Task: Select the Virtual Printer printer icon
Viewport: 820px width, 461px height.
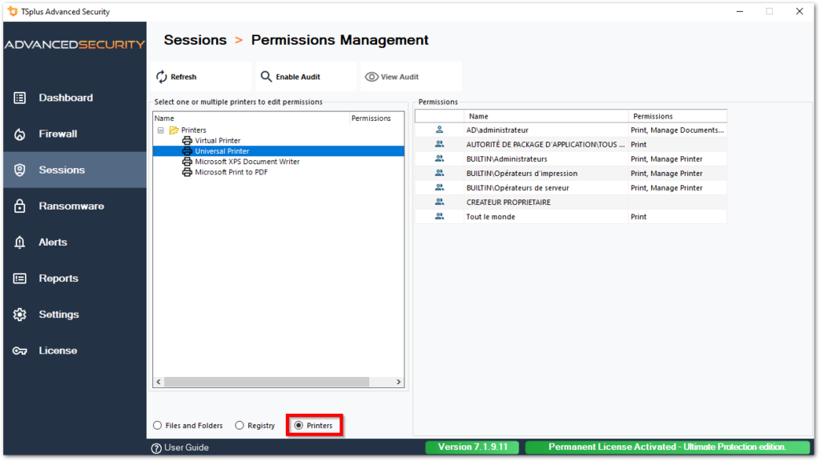Action: (x=185, y=140)
